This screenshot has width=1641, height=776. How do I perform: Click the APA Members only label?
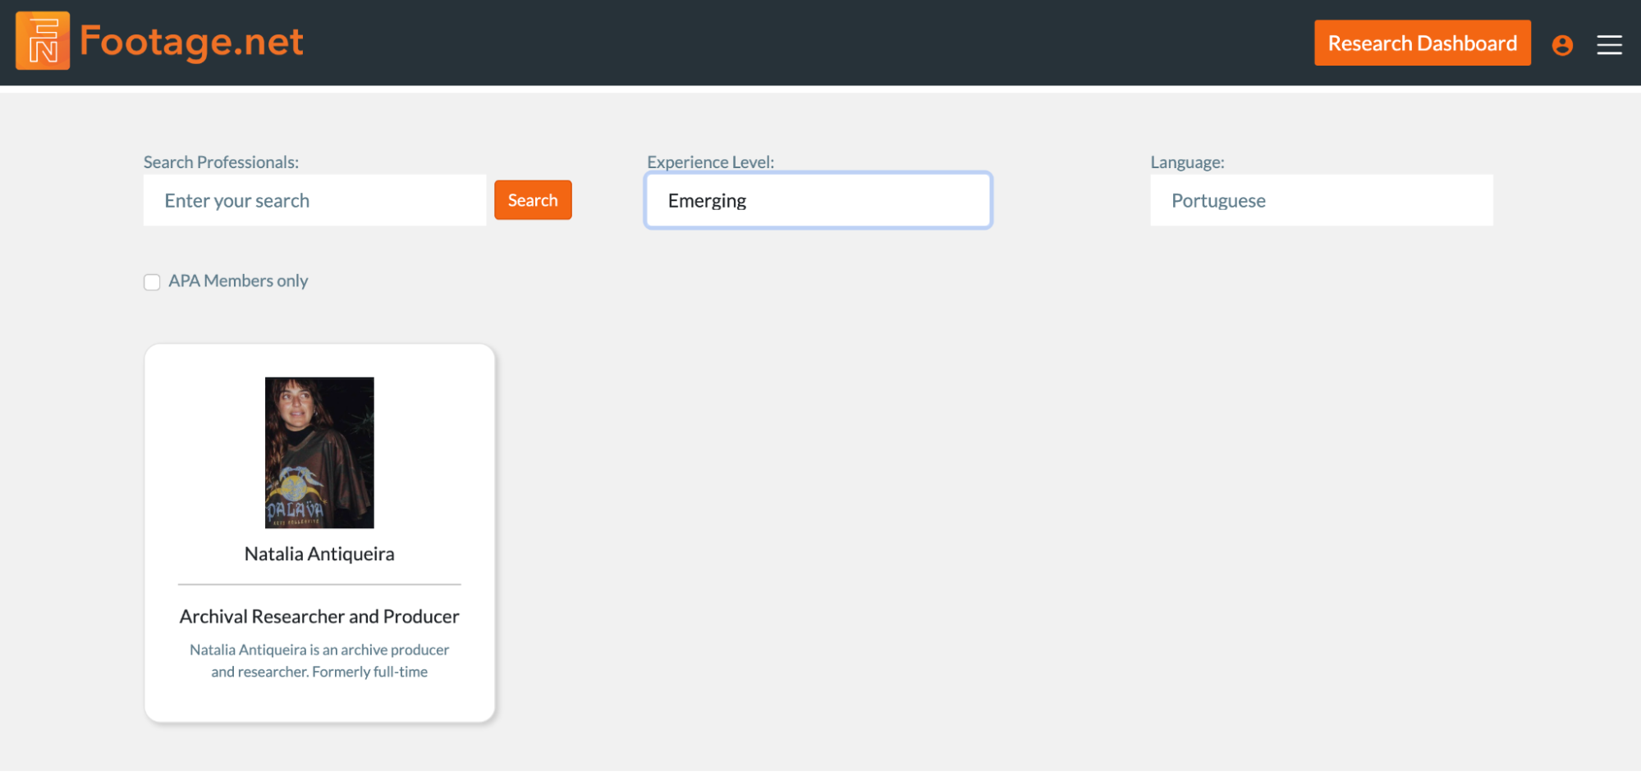238,281
